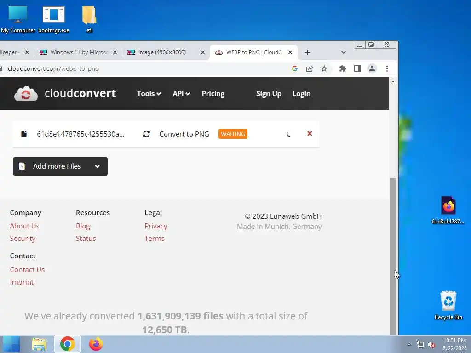Image resolution: width=471 pixels, height=353 pixels.
Task: Toggle the Chrome side panel icon
Action: point(357,69)
